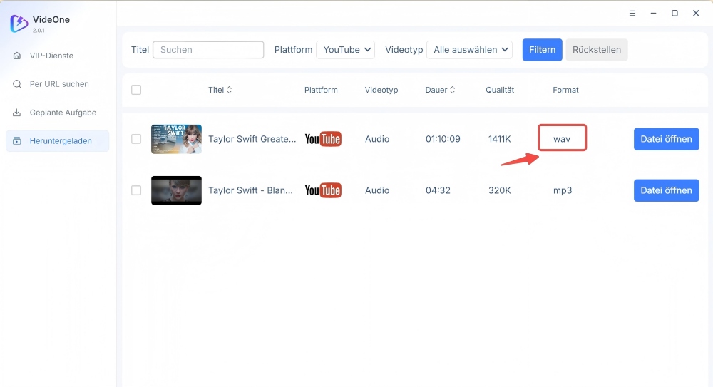Screen dimensions: 713x387
Task: Open file for Taylor Swift Greate... row
Action: point(666,139)
